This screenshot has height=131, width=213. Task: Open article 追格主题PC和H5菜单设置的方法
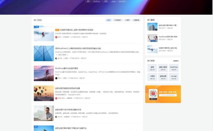68,109
